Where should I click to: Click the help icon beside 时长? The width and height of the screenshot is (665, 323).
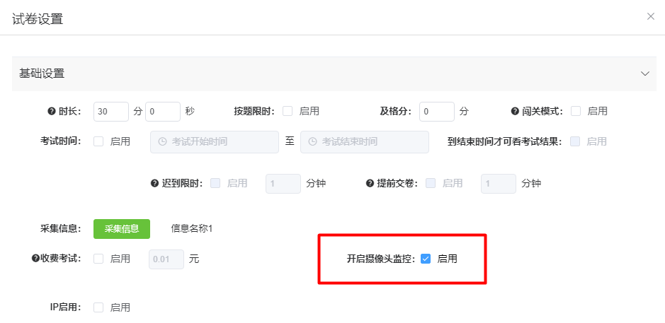52,112
